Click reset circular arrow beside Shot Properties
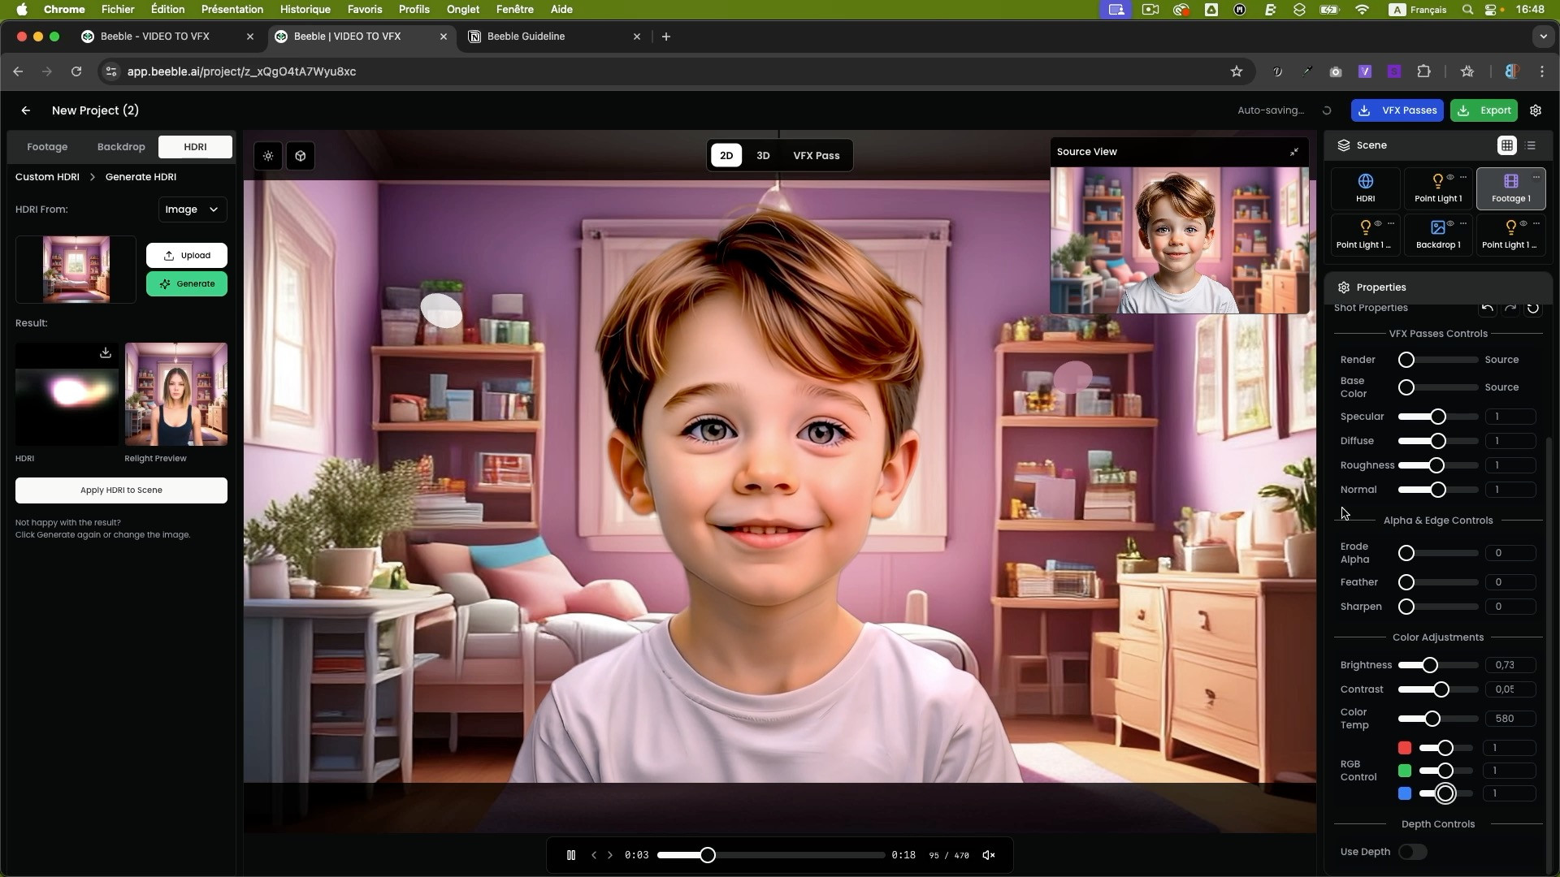Screen dimensions: 1560x877 click(x=1533, y=308)
